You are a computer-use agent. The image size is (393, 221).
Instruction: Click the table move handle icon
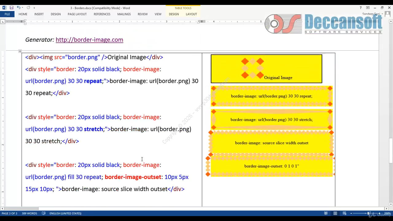coord(20,51)
